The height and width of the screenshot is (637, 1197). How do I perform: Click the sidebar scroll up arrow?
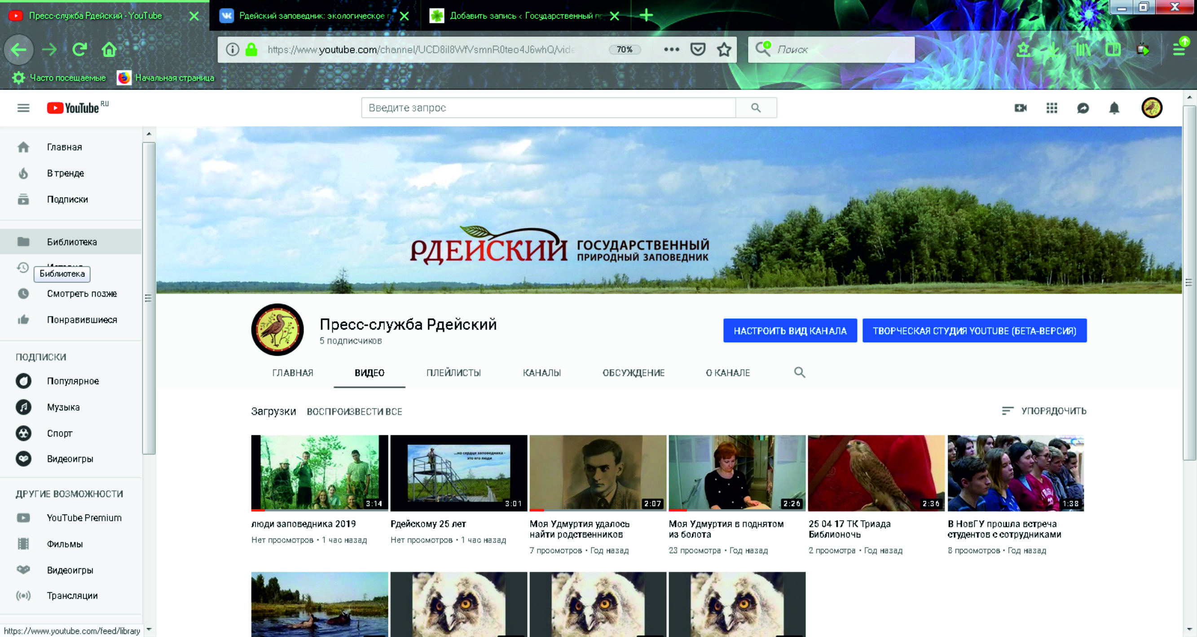pyautogui.click(x=149, y=134)
